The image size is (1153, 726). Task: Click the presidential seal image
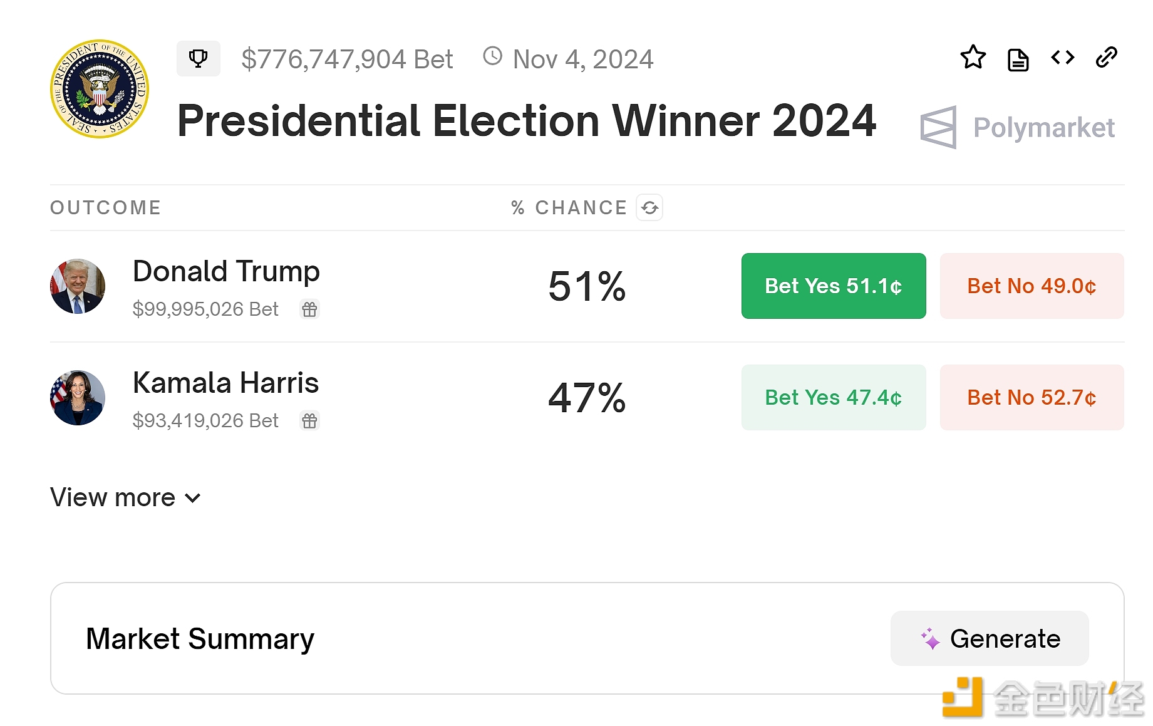pos(100,89)
